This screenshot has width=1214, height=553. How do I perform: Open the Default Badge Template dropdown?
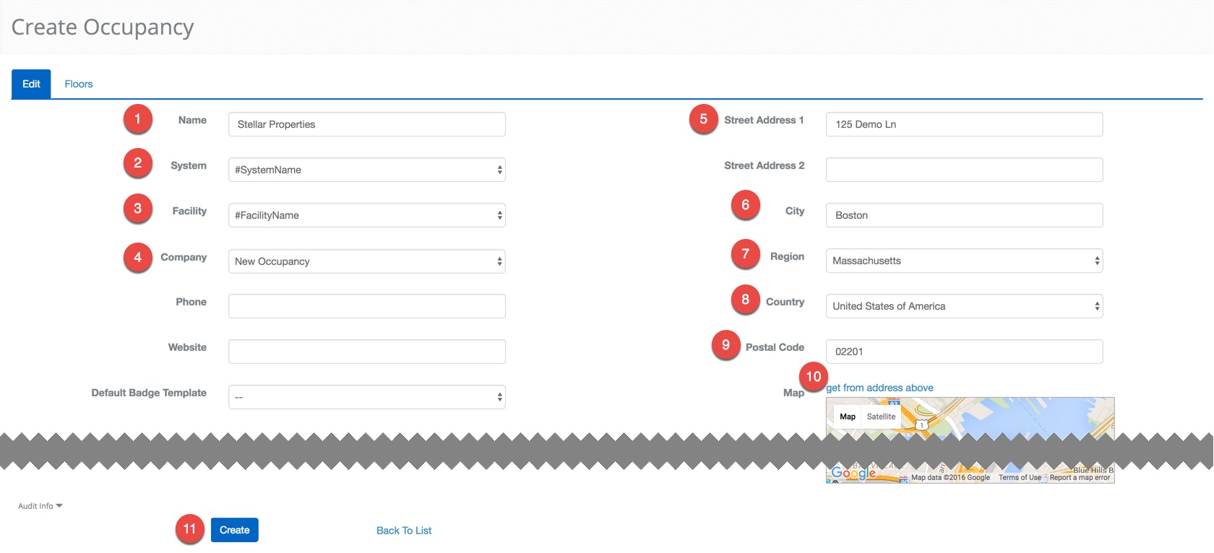(x=366, y=397)
